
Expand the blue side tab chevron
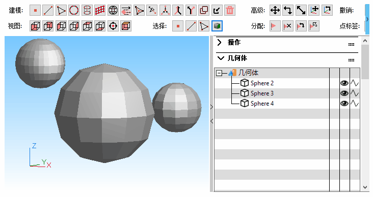[367, 19]
